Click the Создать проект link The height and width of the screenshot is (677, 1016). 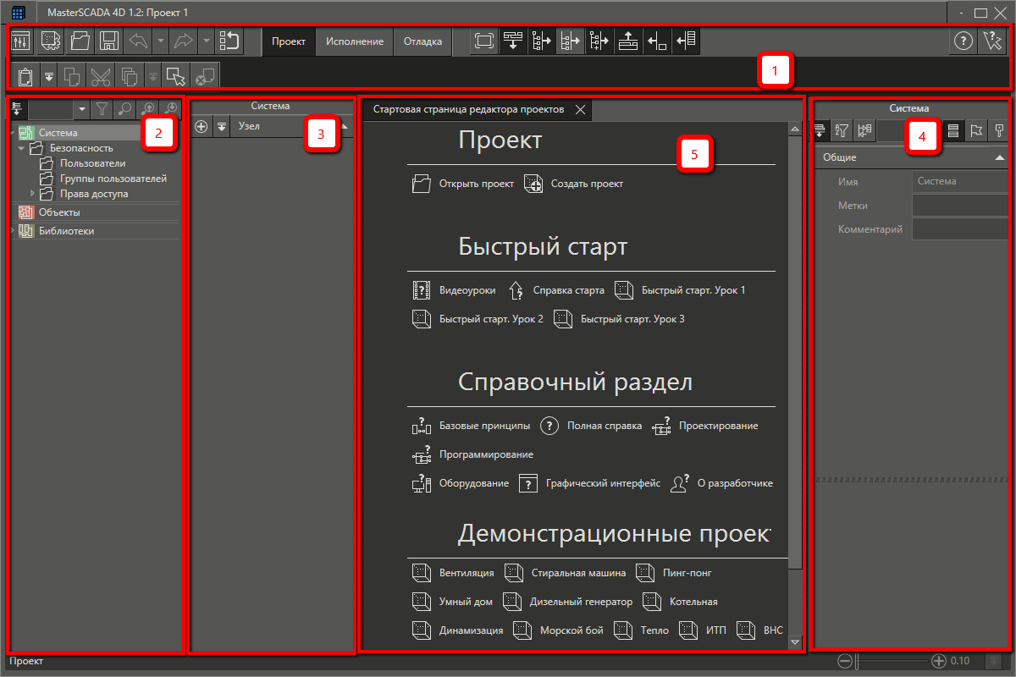coord(588,184)
